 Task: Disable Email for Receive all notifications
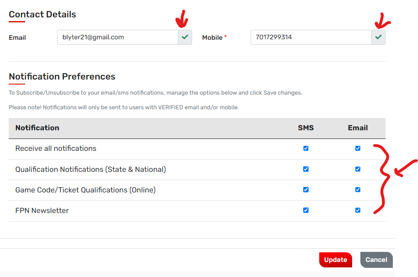click(x=358, y=148)
